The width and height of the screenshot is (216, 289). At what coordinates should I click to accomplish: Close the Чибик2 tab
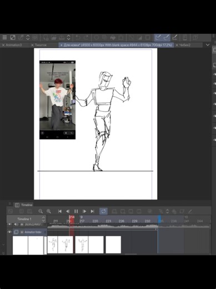point(177,45)
